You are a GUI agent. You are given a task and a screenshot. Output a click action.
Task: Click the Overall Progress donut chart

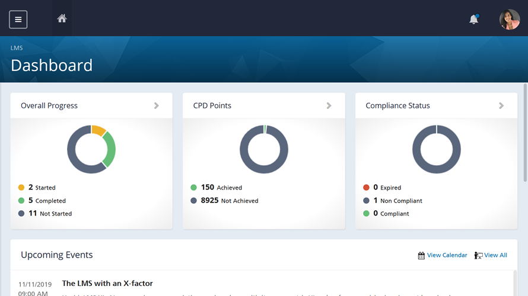(91, 149)
